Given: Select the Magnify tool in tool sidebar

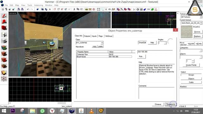Looking at the screenshot, I should coord(4,22).
